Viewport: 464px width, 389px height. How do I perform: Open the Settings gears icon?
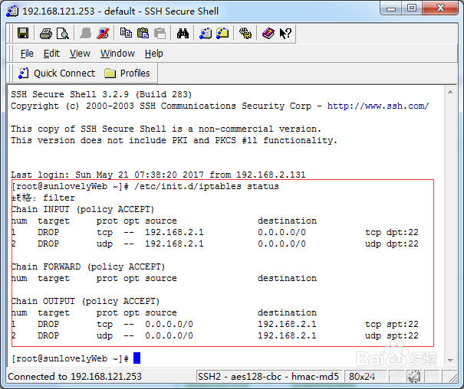pos(245,33)
